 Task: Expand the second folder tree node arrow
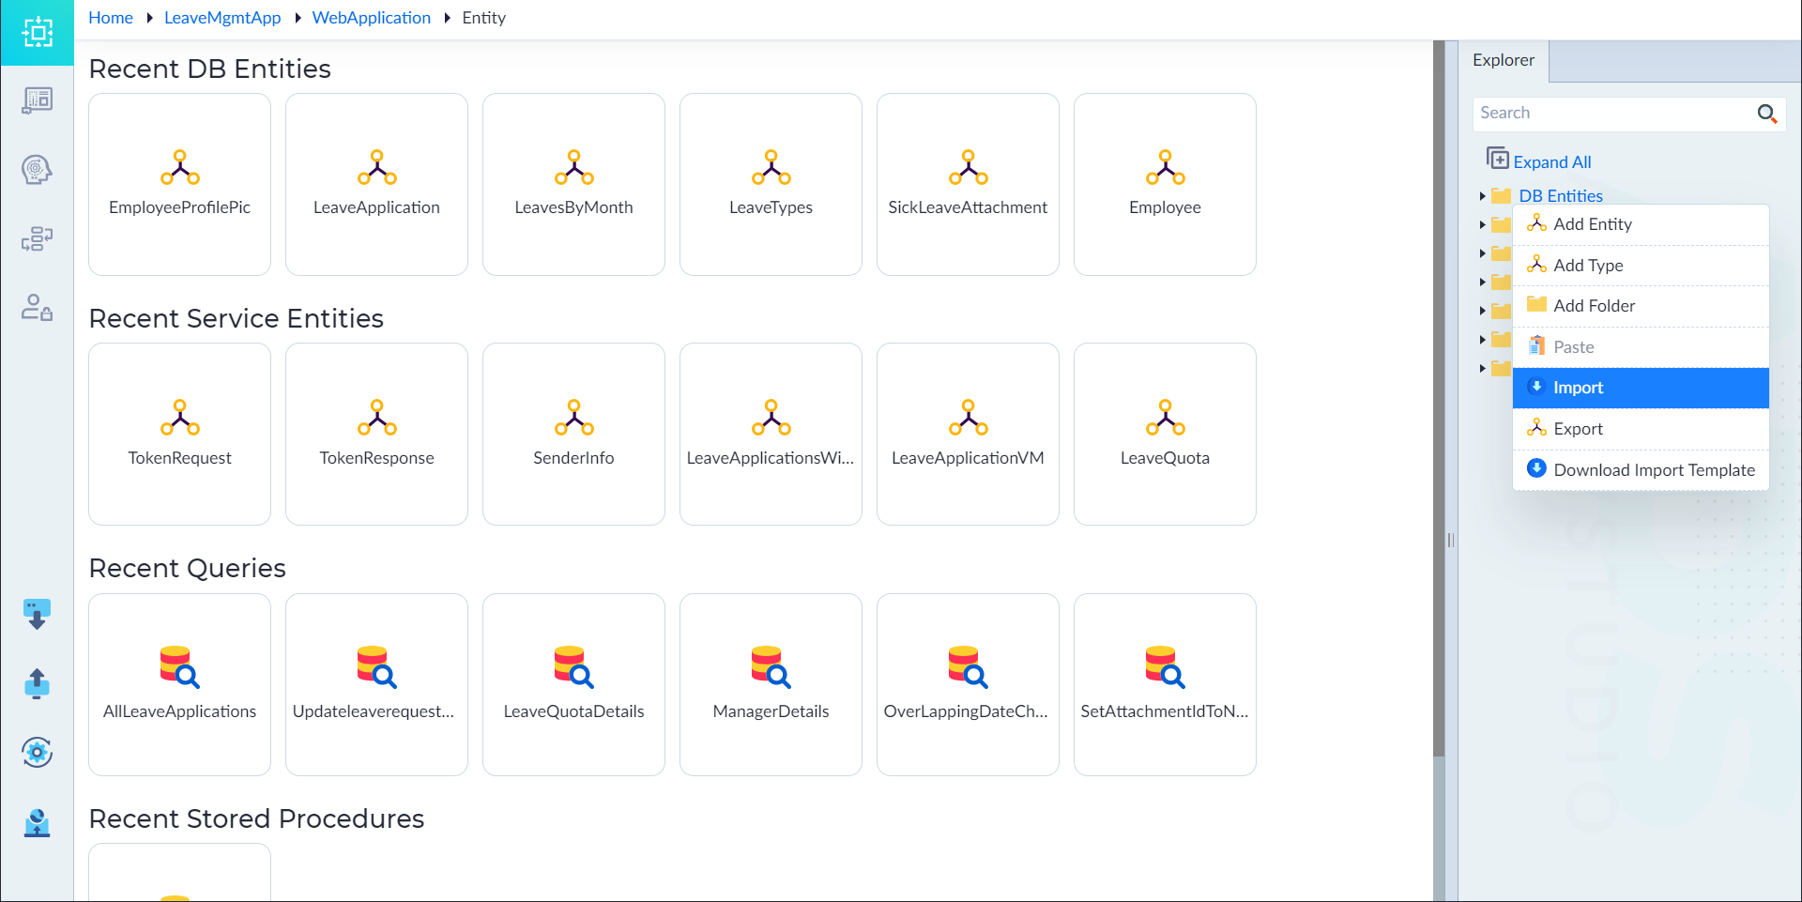(1482, 225)
